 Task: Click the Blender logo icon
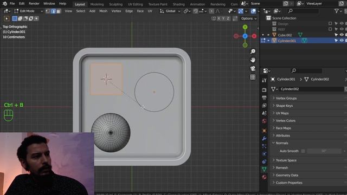pyautogui.click(x=5, y=4)
